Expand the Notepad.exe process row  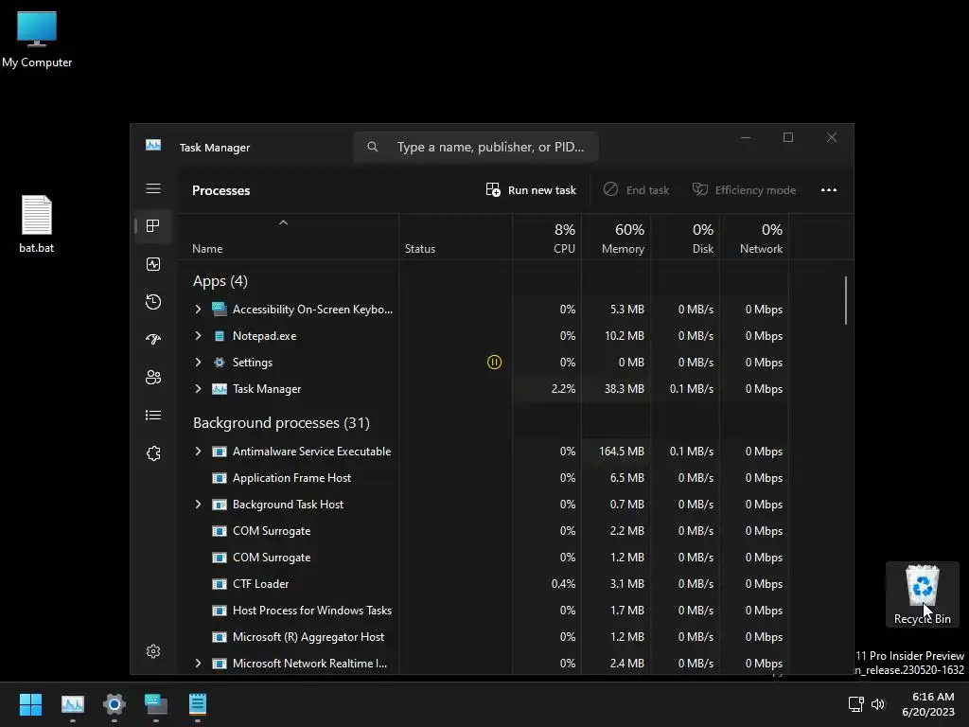198,336
